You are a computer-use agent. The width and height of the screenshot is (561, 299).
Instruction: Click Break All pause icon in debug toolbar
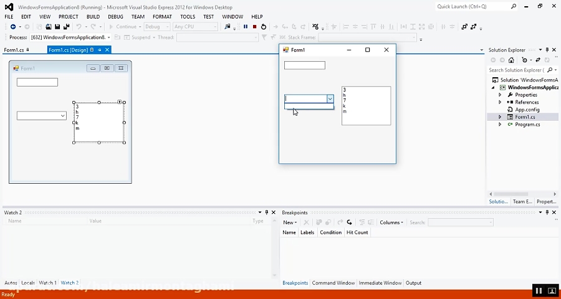click(246, 27)
